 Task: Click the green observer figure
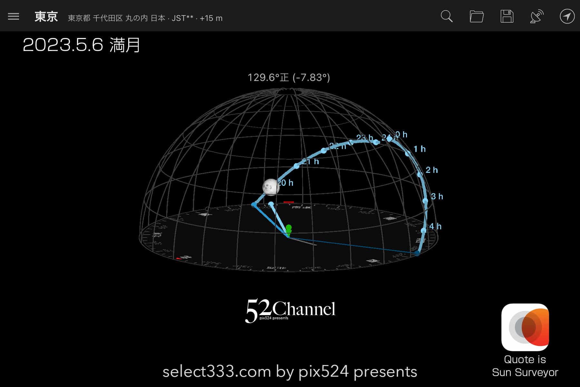pyautogui.click(x=288, y=232)
